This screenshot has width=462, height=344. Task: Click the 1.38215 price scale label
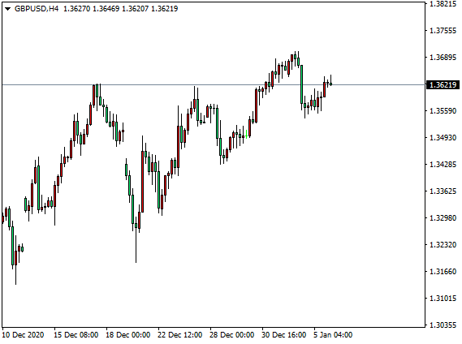pos(443,4)
